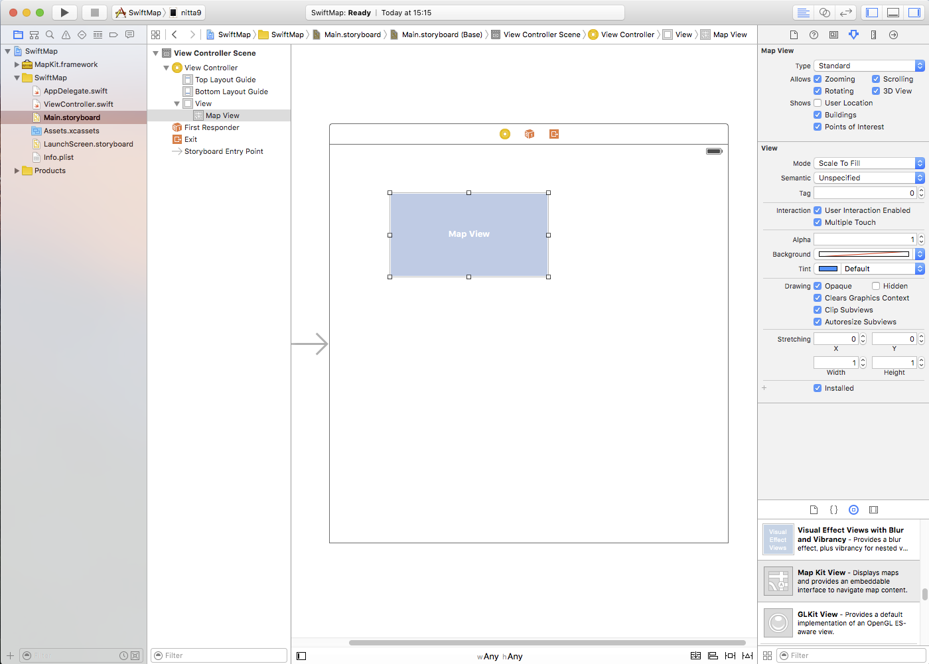Click Main.storyboard in the jump bar
Viewport: 929px width, 664px height.
click(x=352, y=34)
